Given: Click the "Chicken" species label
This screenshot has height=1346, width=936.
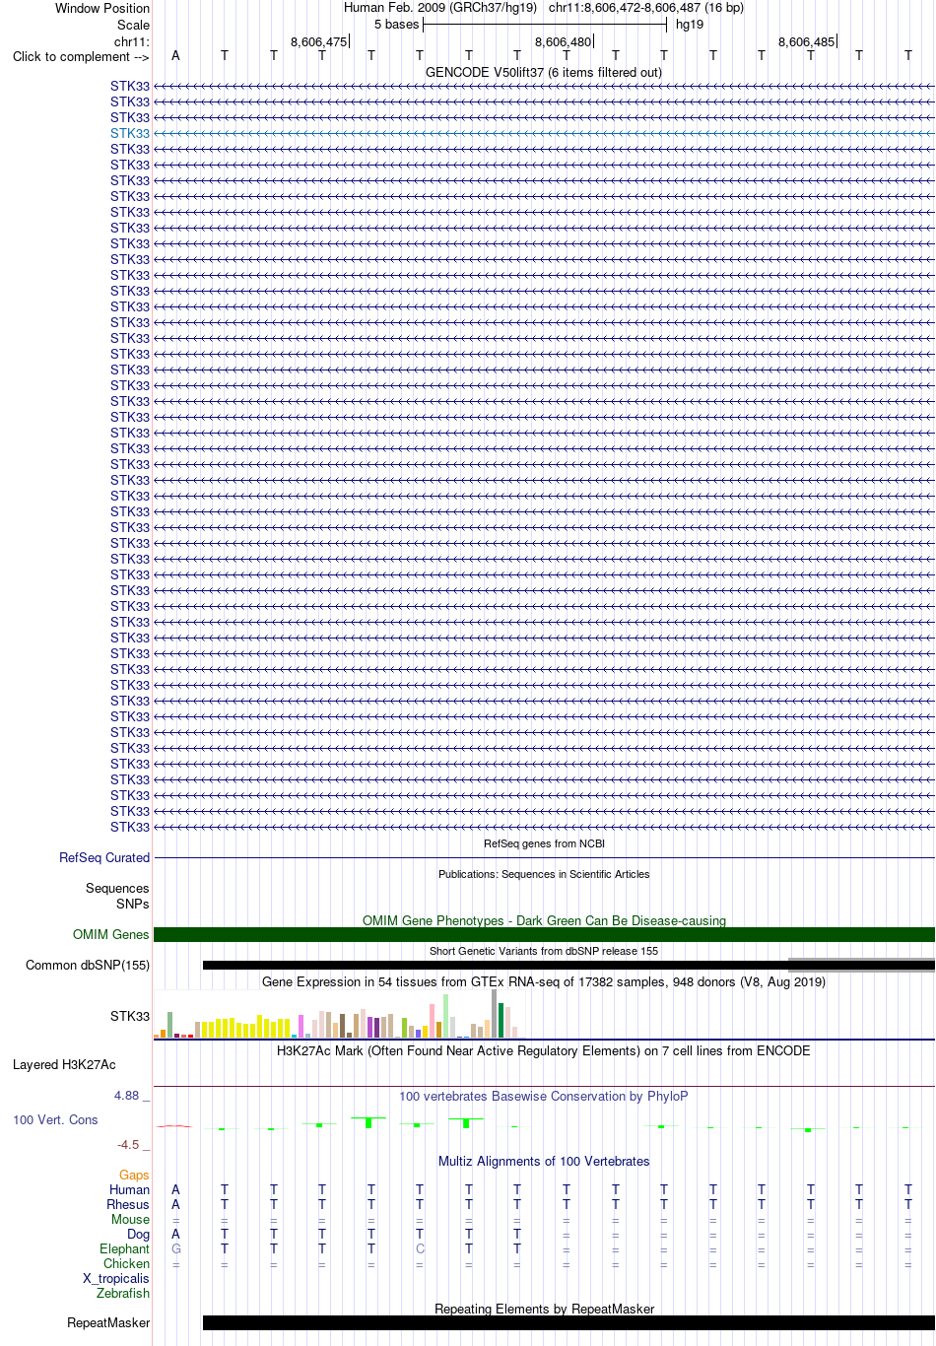Looking at the screenshot, I should [126, 1263].
